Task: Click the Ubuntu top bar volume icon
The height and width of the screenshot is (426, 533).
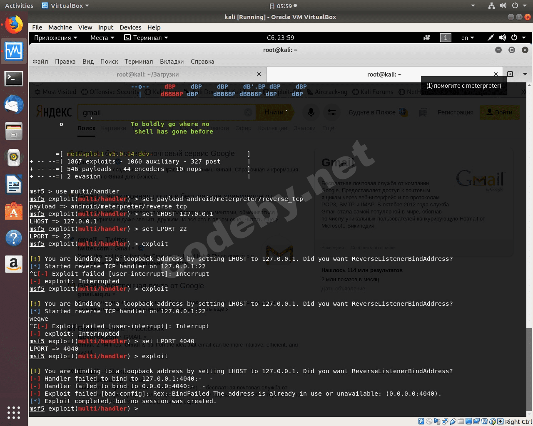Action: click(x=503, y=6)
